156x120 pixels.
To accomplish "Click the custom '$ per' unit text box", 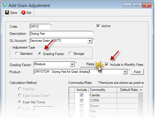I will pos(43,109).
